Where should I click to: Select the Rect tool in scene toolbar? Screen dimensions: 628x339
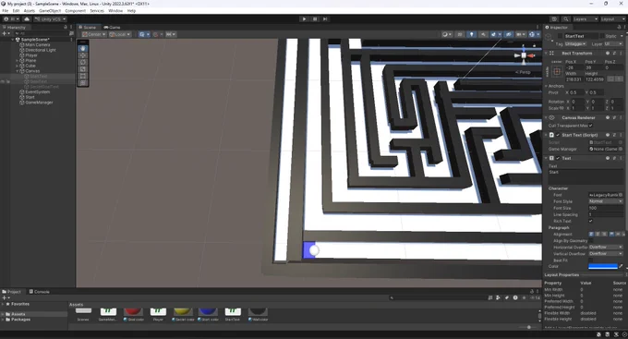click(83, 76)
